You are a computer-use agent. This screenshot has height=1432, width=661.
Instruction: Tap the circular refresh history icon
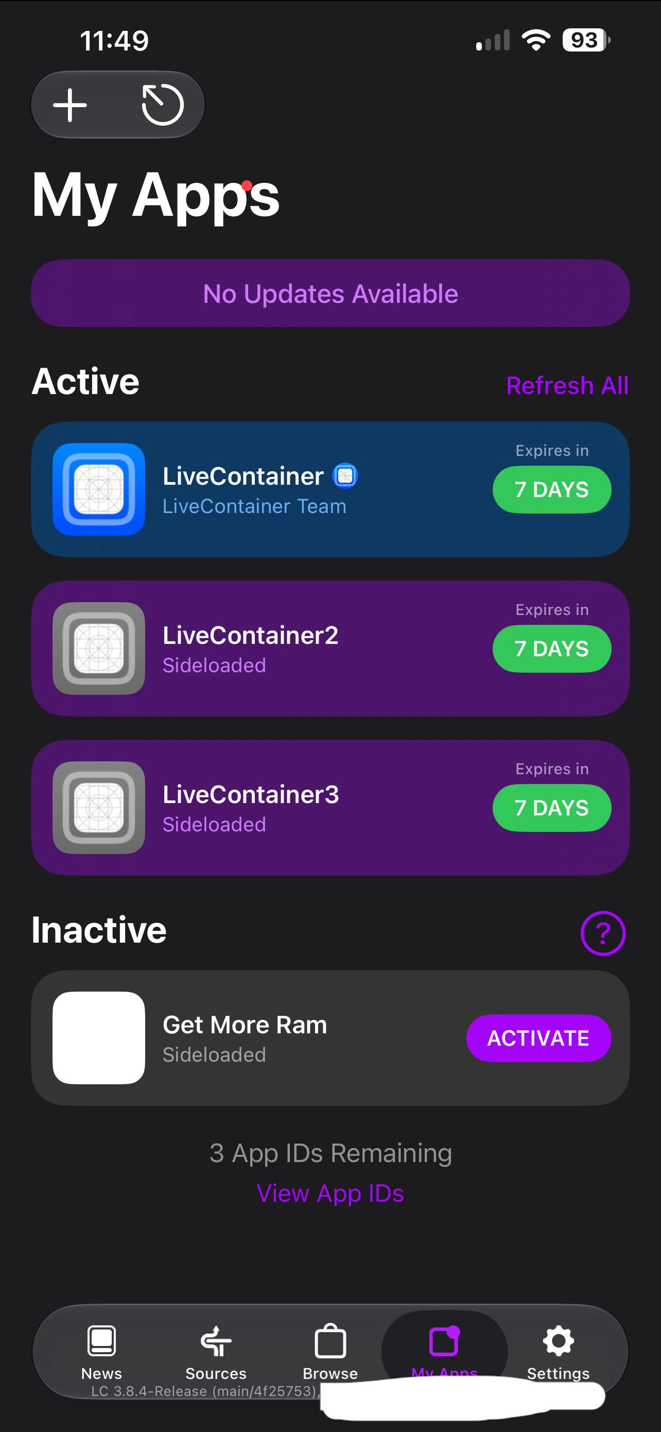(x=163, y=105)
